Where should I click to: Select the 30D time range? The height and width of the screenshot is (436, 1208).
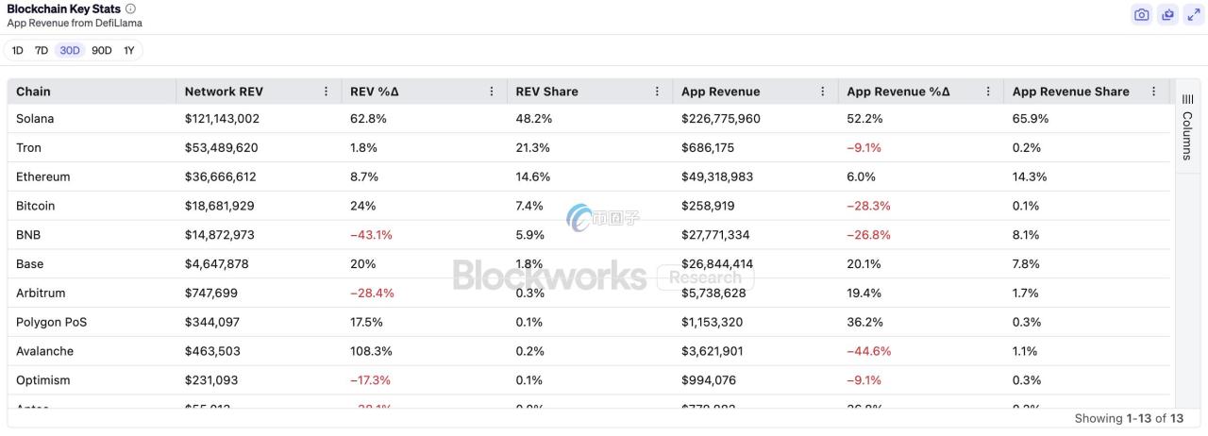(x=70, y=51)
